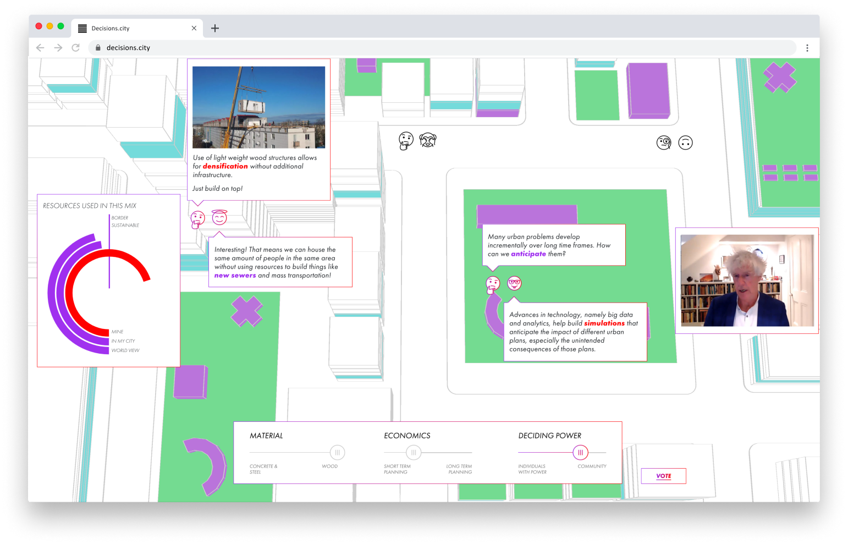Image resolution: width=848 pixels, height=544 pixels.
Task: Open the browser three-dot menu
Action: coord(807,48)
